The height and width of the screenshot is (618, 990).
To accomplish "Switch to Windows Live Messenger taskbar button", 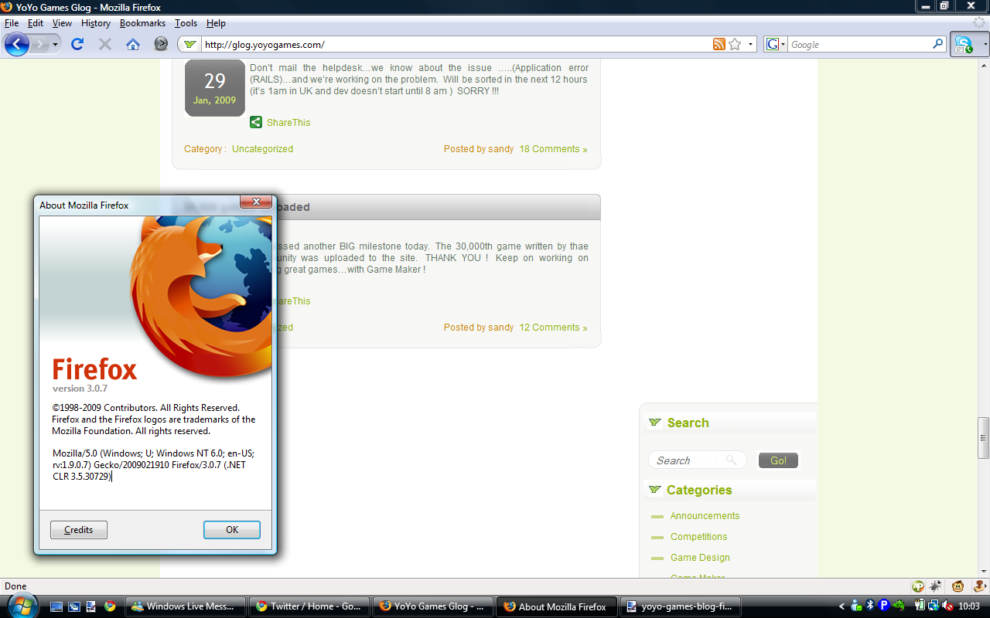I will pyautogui.click(x=186, y=606).
